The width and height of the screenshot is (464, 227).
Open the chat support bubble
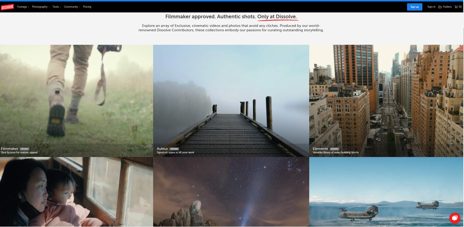click(454, 218)
